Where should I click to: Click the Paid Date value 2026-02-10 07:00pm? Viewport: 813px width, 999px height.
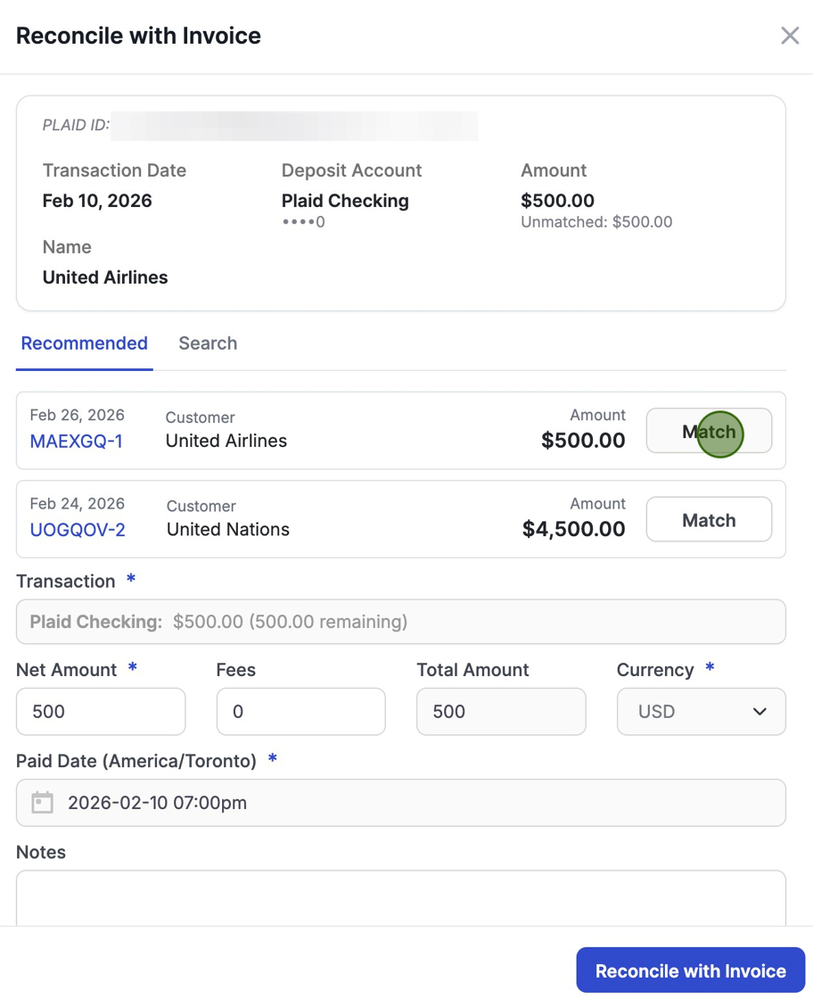point(158,803)
